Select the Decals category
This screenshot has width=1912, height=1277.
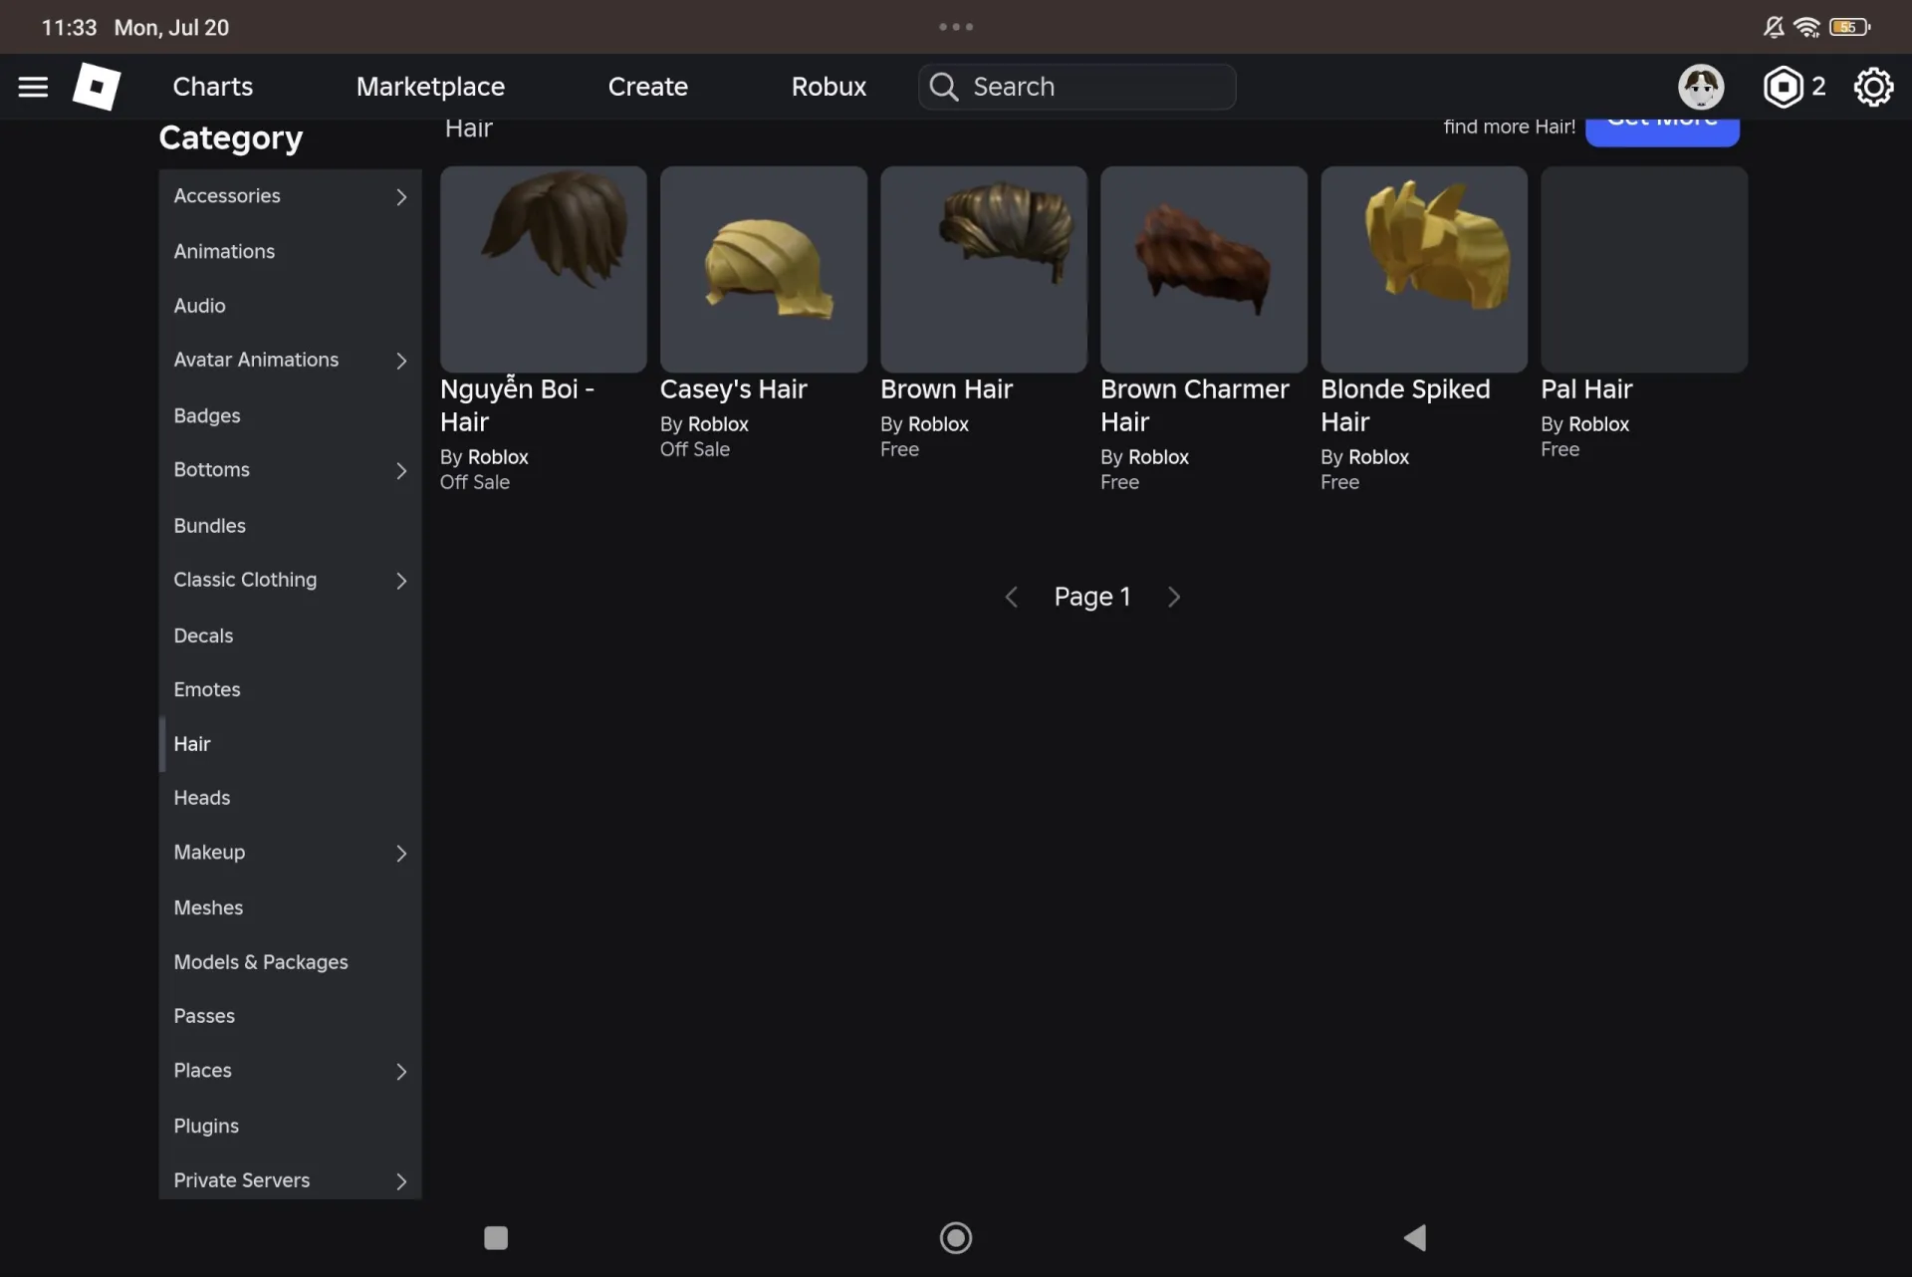(290, 636)
